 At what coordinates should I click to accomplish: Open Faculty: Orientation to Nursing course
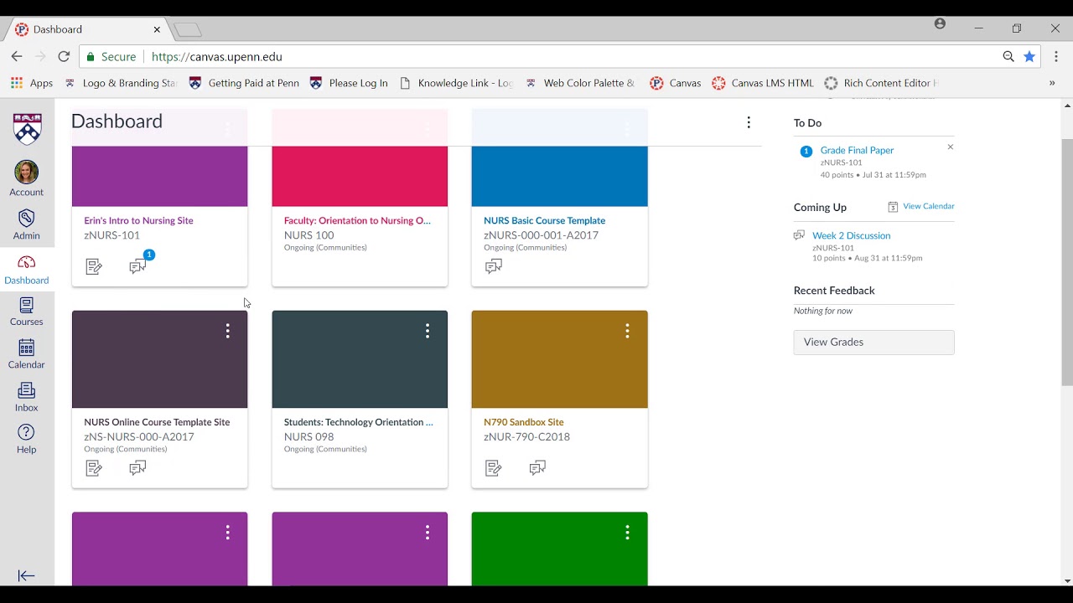pos(357,221)
